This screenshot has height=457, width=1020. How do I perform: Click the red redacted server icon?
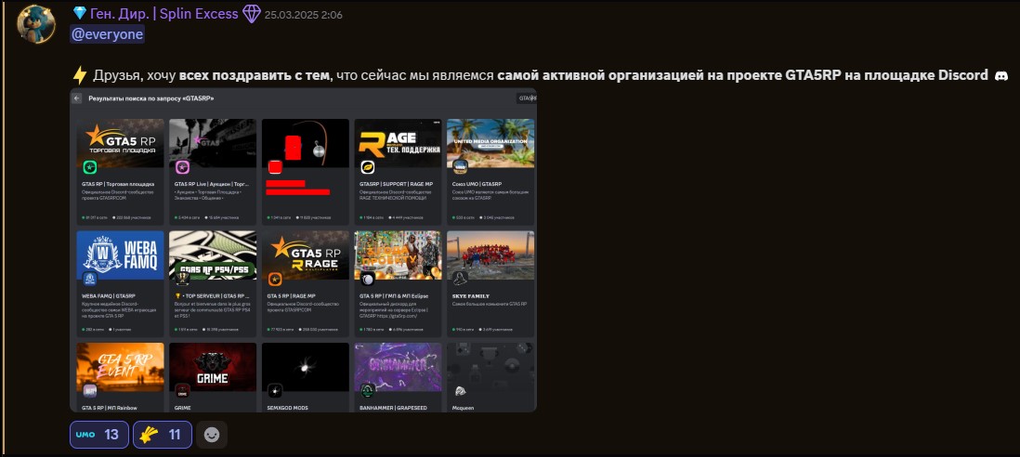coord(275,167)
